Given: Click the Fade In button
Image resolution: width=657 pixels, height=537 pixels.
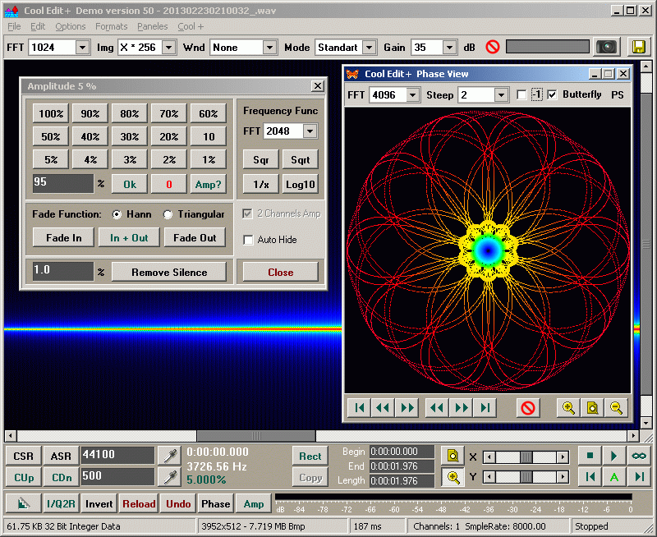Looking at the screenshot, I should pyautogui.click(x=64, y=237).
